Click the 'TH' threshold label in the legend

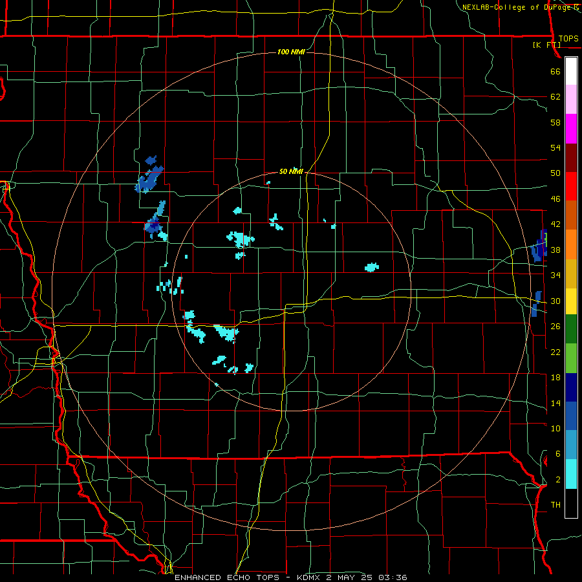(555, 505)
